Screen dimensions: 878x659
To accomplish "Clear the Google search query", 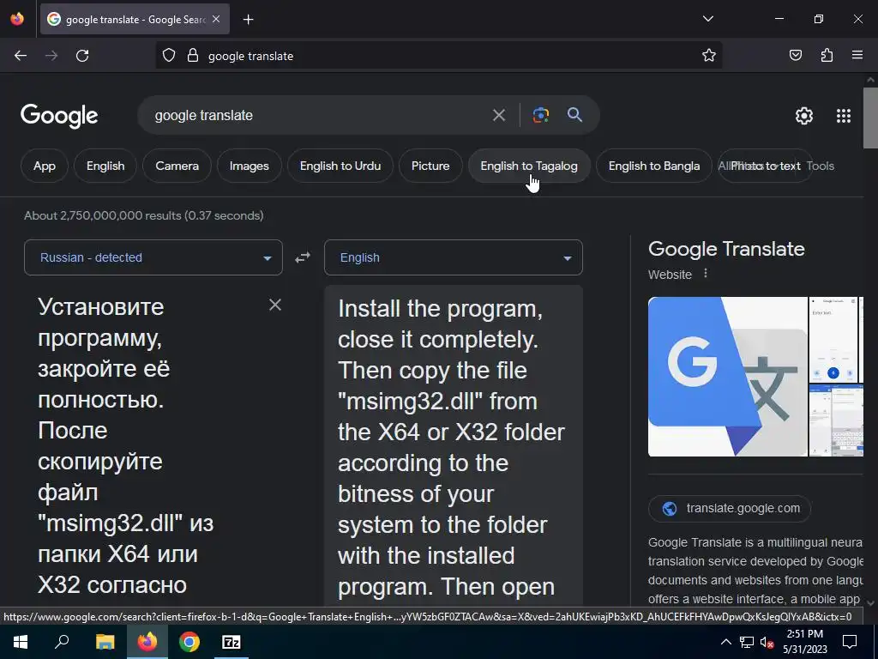I will (x=498, y=116).
